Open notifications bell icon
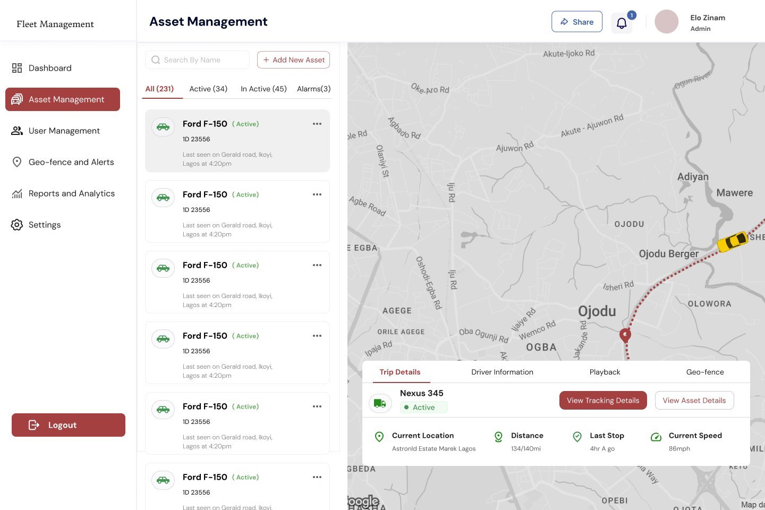The height and width of the screenshot is (510, 765). [622, 23]
